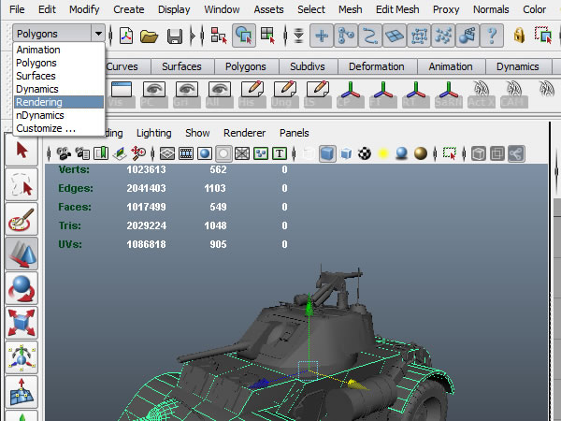This screenshot has width=561, height=421.
Task: Open the panel Lighting menu
Action: 154,133
